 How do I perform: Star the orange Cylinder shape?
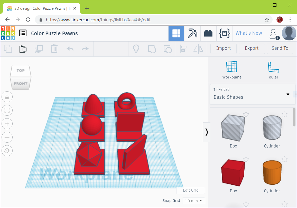click(285, 159)
